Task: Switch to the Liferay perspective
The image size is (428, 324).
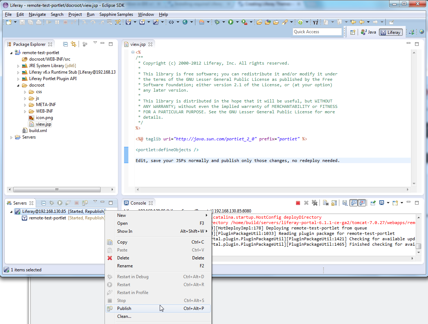Action: click(391, 32)
